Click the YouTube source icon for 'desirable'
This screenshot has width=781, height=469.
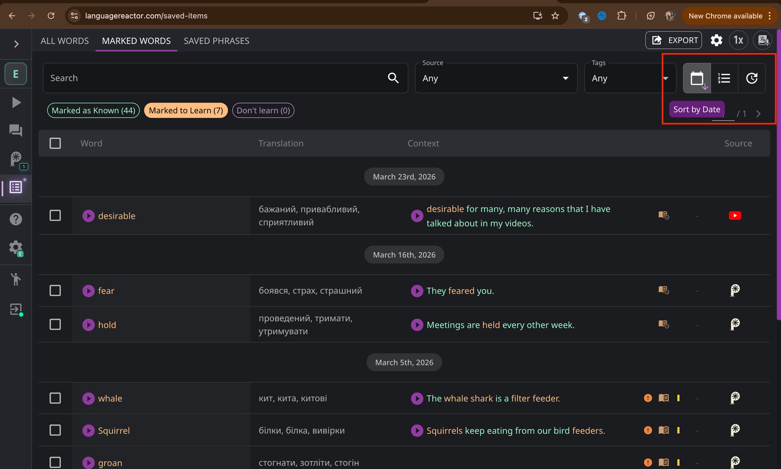point(735,216)
